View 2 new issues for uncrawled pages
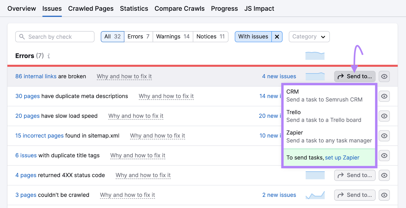This screenshot has width=406, height=208. coord(279,195)
